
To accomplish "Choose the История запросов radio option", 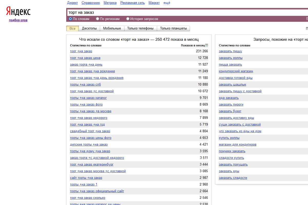I will click(128, 19).
